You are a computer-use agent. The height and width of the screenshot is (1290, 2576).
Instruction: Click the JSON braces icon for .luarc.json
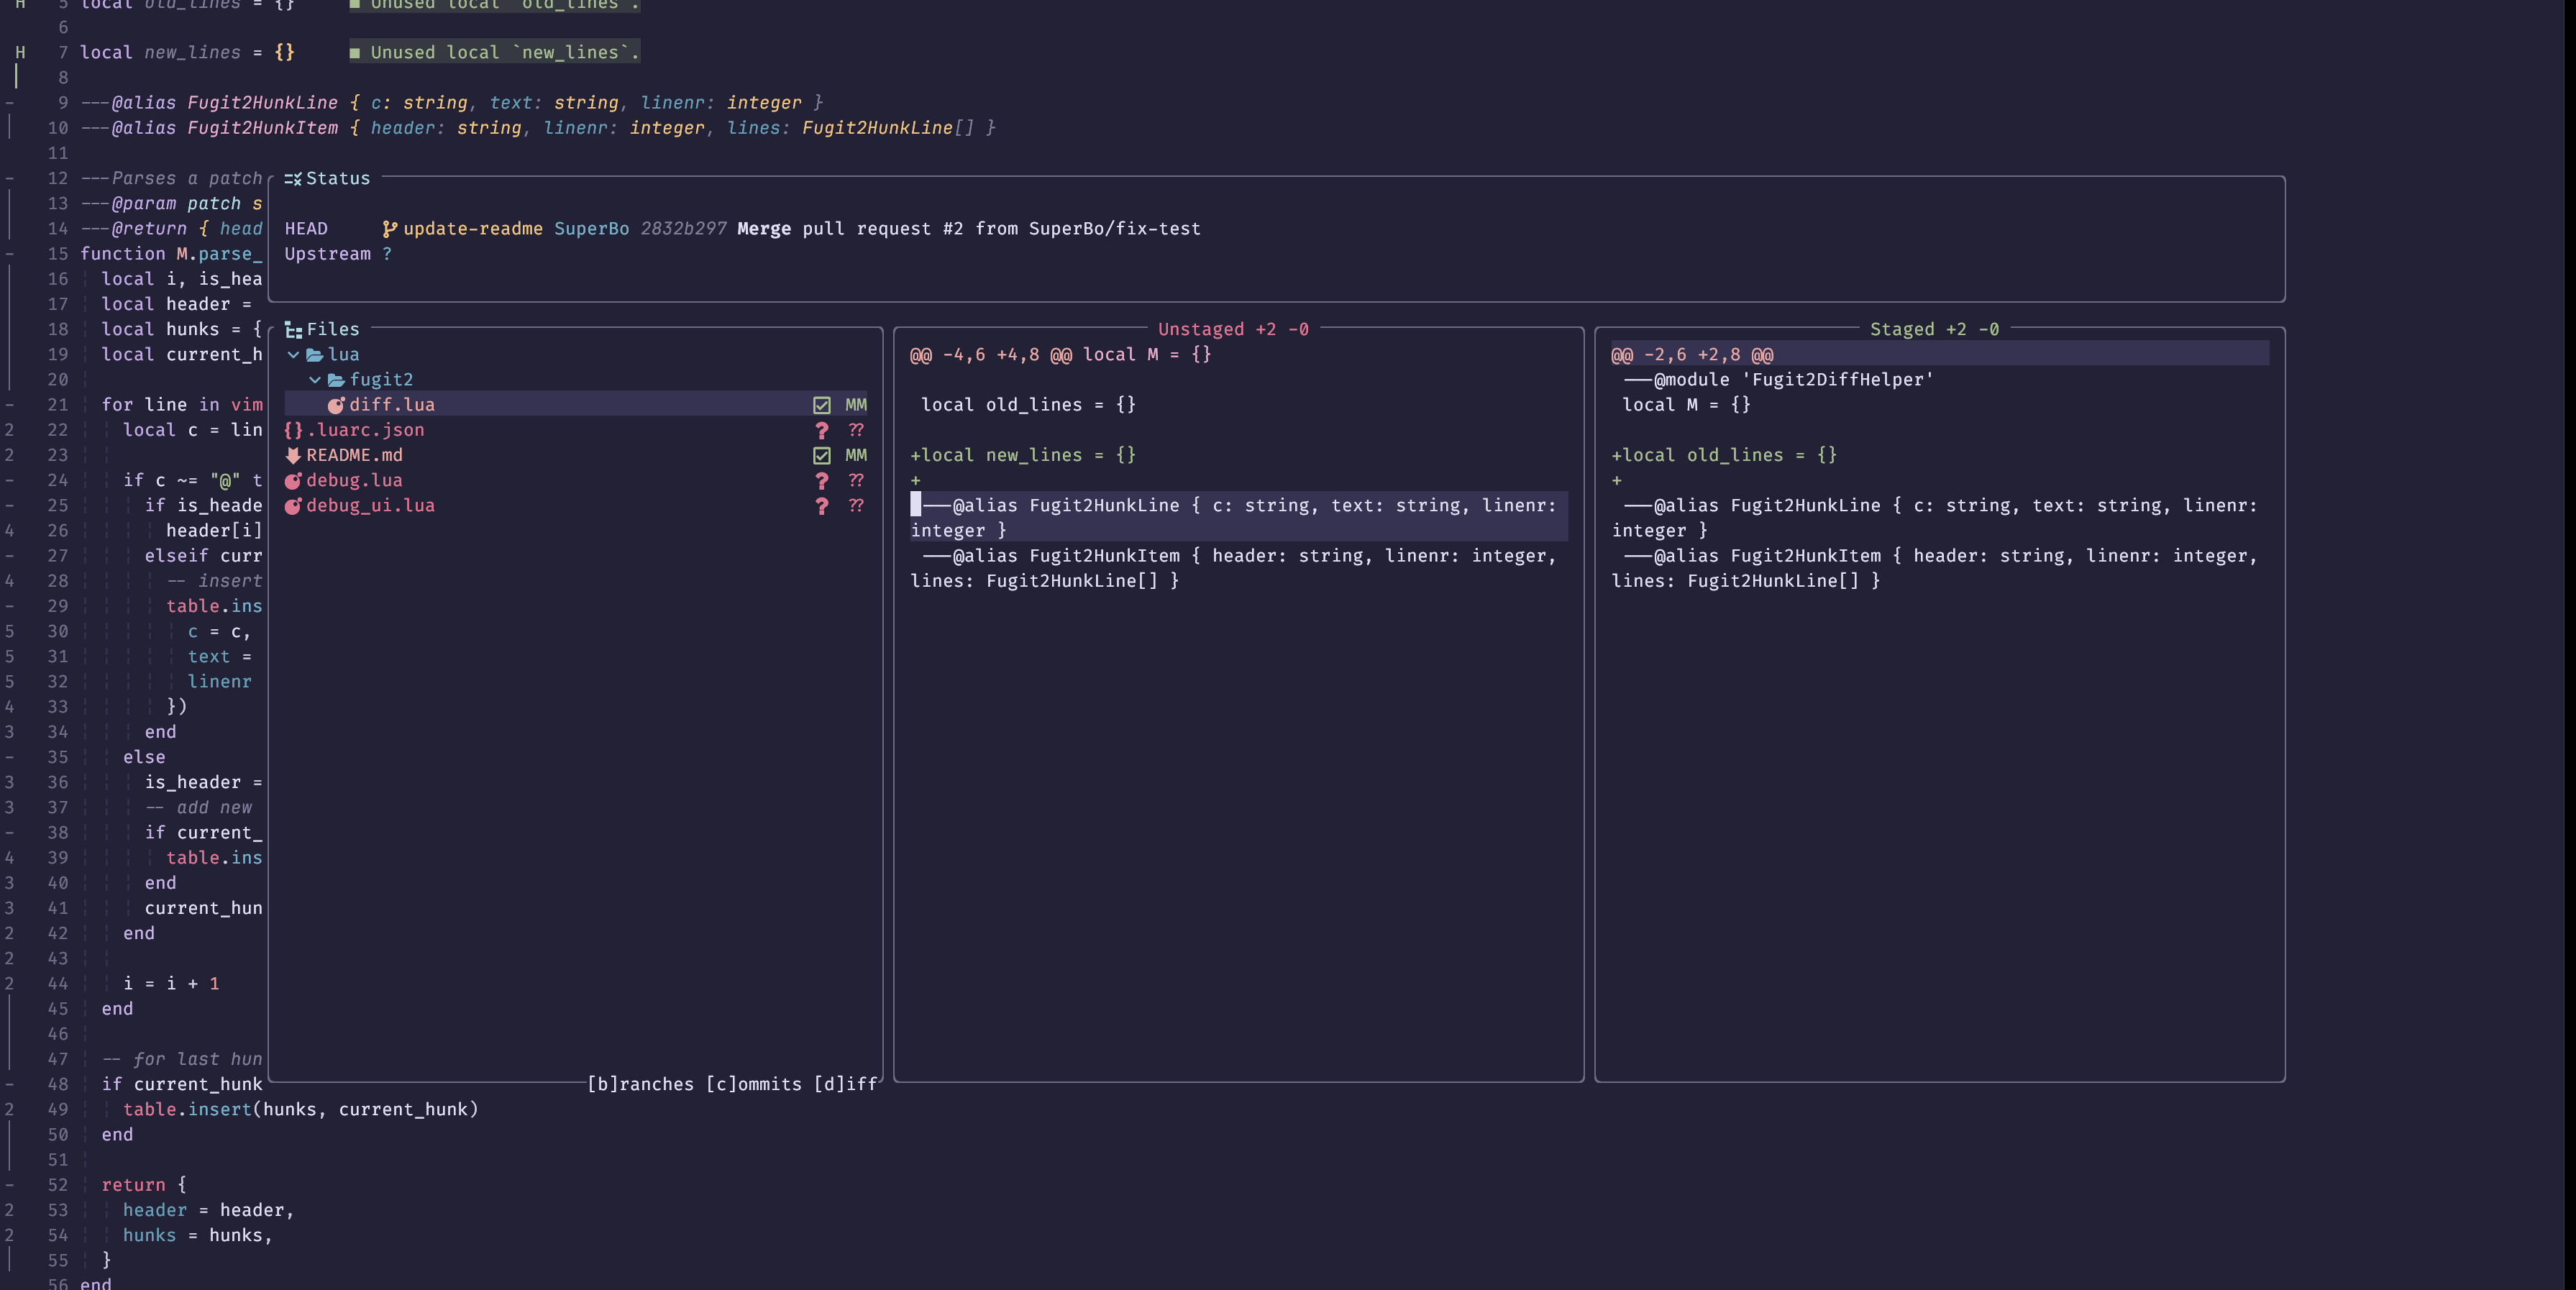tap(293, 430)
